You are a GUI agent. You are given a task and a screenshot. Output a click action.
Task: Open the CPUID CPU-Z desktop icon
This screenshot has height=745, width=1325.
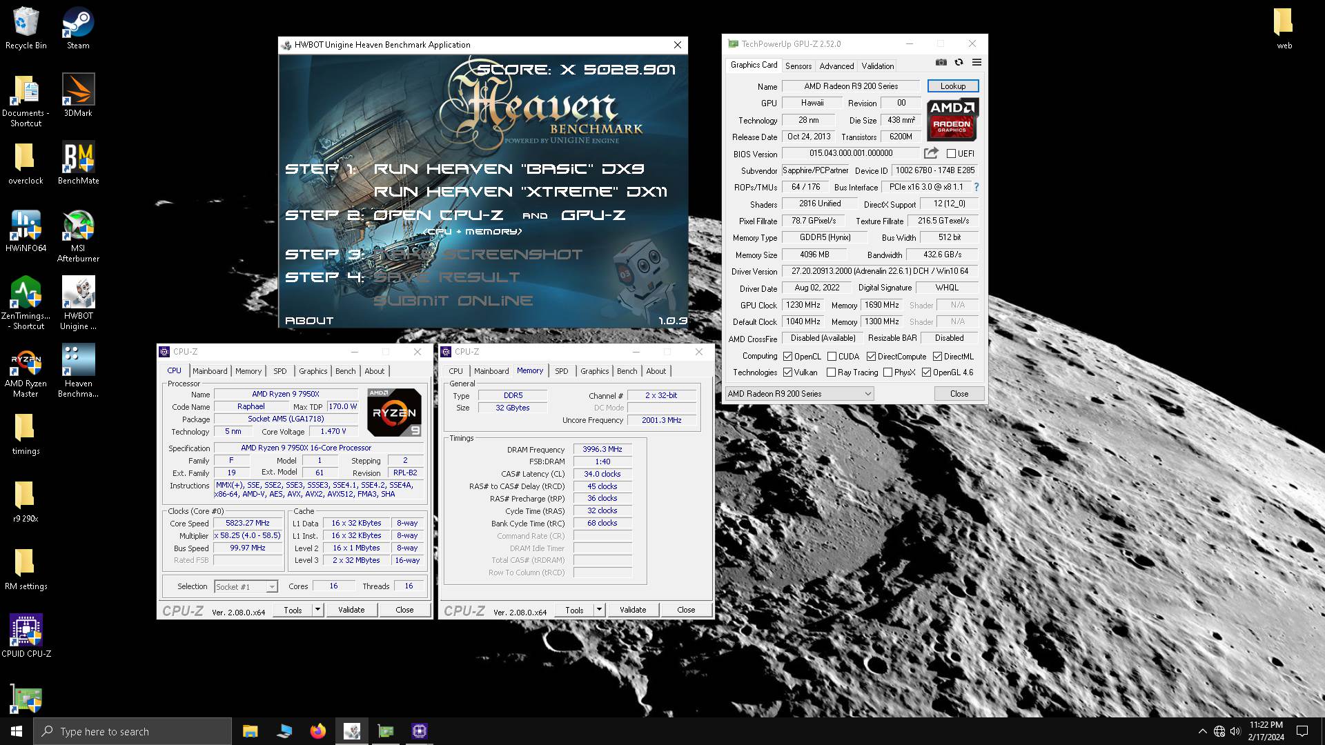(26, 635)
